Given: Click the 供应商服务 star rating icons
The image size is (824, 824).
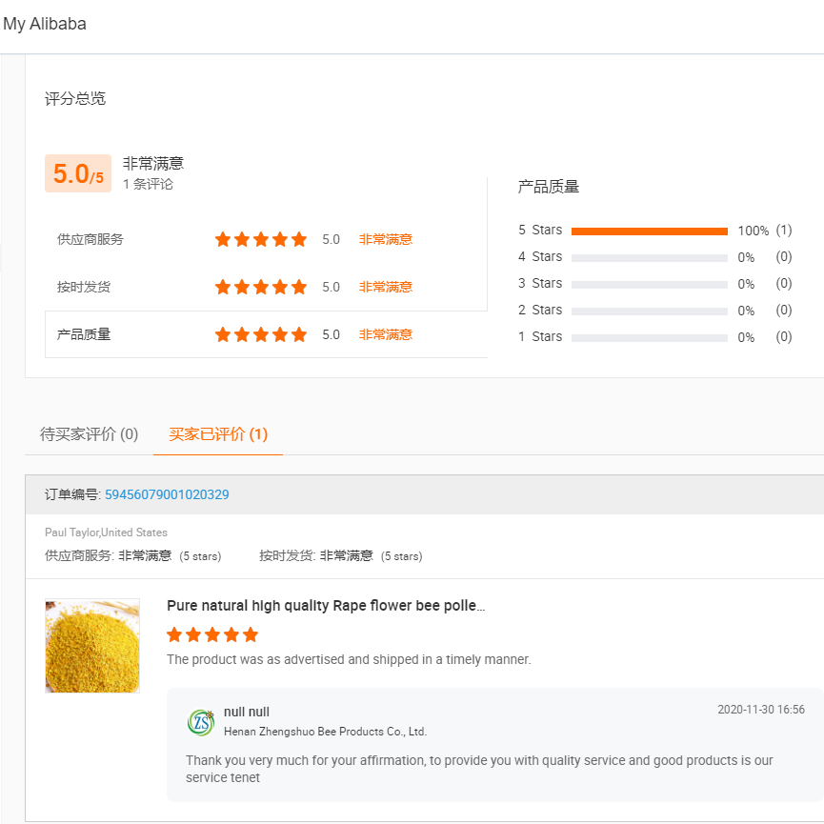Looking at the screenshot, I should tap(261, 239).
